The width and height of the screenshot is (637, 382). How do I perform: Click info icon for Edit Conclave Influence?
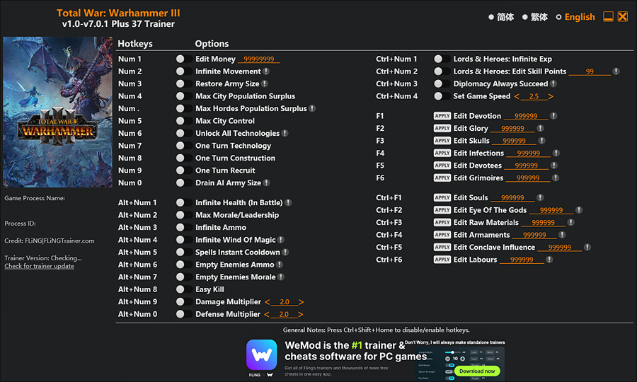(x=587, y=248)
